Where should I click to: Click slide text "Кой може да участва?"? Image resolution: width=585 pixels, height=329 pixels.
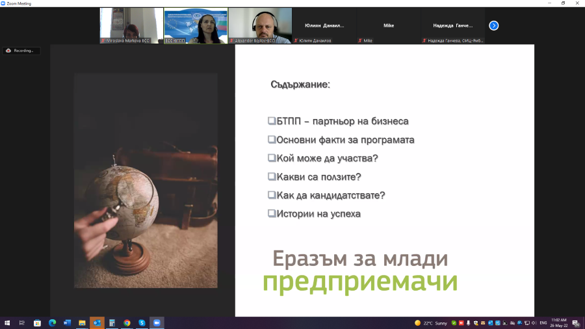click(x=327, y=158)
